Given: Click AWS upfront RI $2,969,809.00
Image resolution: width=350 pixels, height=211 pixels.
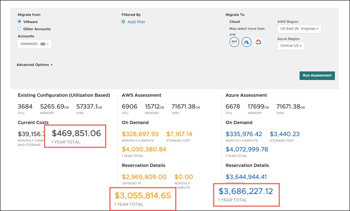Looking at the screenshot, I should 144,177.
